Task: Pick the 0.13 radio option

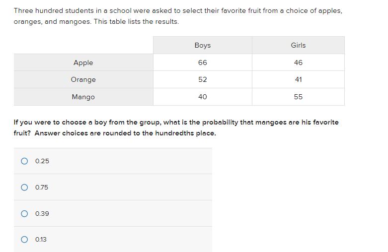Action: click(24, 240)
